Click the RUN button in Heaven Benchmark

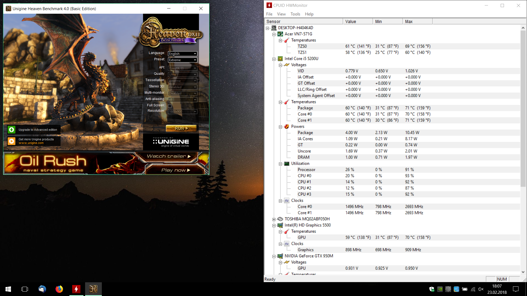coord(181,128)
